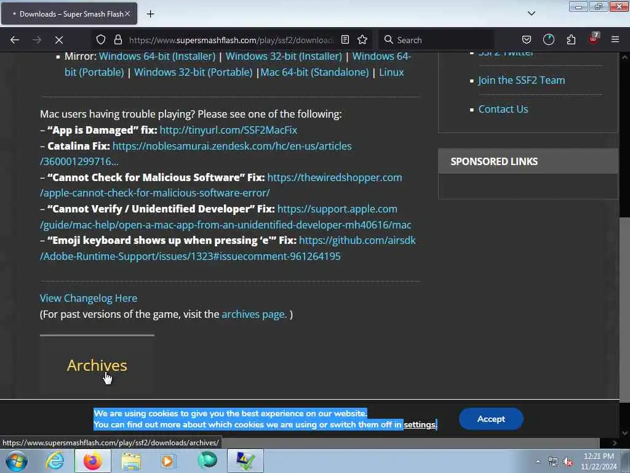
Task: Open the partly hidden SSF2 Twitter sidebar link
Action: [506, 54]
